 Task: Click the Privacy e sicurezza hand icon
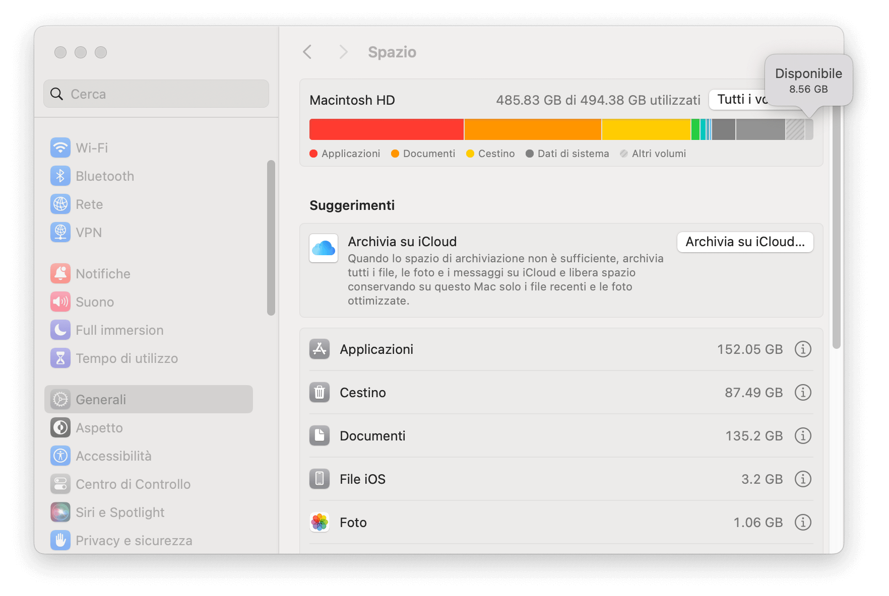pos(60,540)
